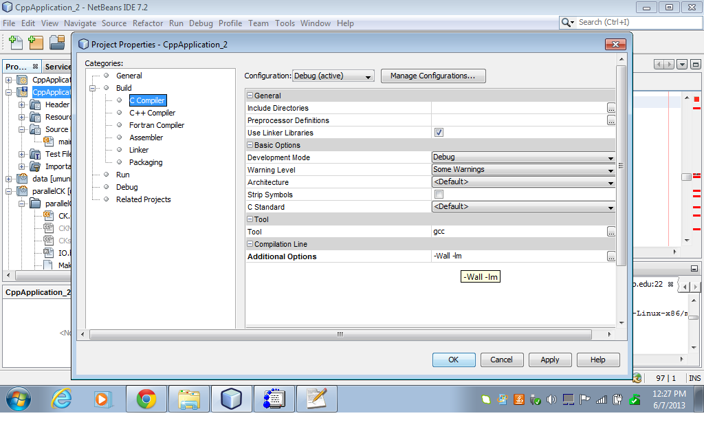Select the Run category
The width and height of the screenshot is (704, 429).
(x=122, y=175)
